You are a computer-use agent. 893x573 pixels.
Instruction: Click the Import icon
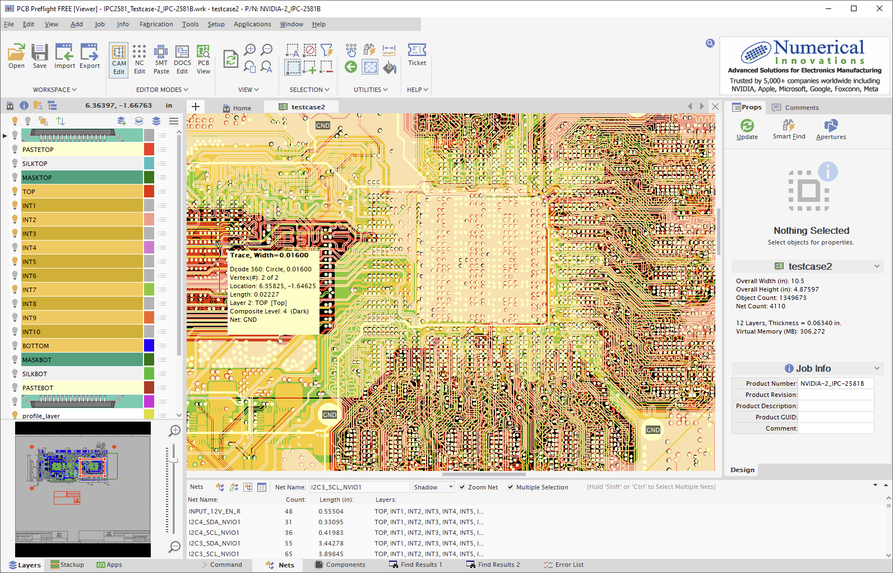pyautogui.click(x=64, y=56)
